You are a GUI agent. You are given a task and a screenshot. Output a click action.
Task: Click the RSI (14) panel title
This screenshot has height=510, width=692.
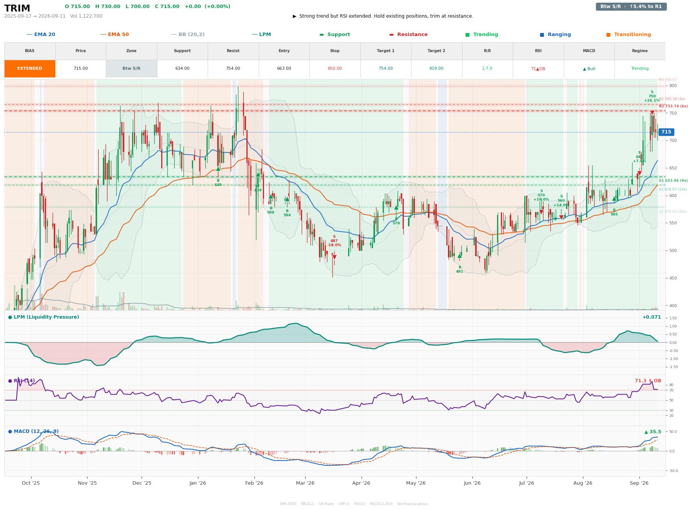point(21,381)
